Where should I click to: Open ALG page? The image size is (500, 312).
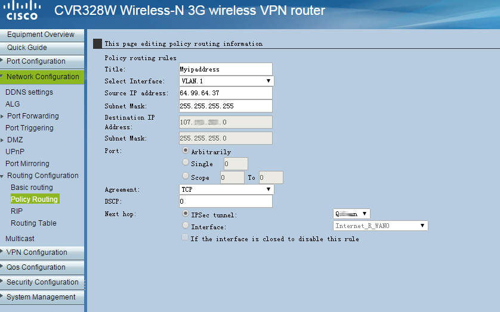13,104
